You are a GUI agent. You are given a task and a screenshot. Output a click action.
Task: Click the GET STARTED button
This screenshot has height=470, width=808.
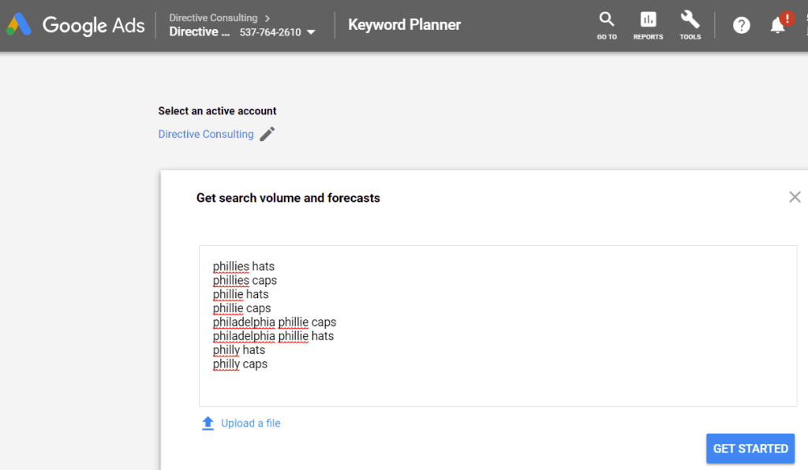pyautogui.click(x=750, y=449)
